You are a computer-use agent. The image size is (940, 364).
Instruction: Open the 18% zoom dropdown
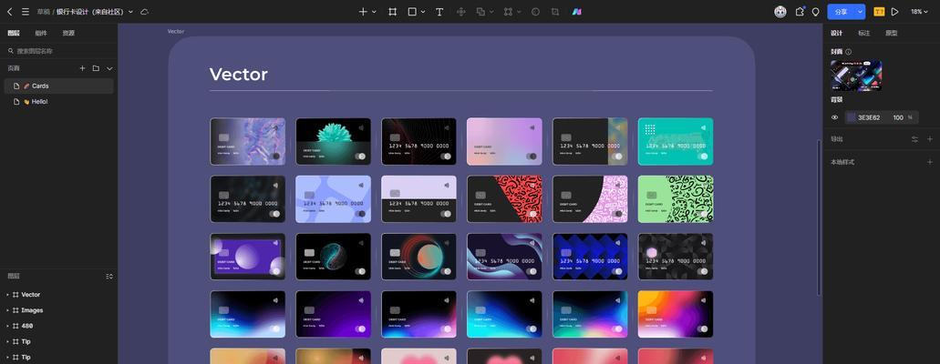pyautogui.click(x=920, y=11)
